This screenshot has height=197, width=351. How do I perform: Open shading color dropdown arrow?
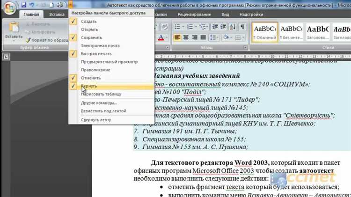(232, 37)
